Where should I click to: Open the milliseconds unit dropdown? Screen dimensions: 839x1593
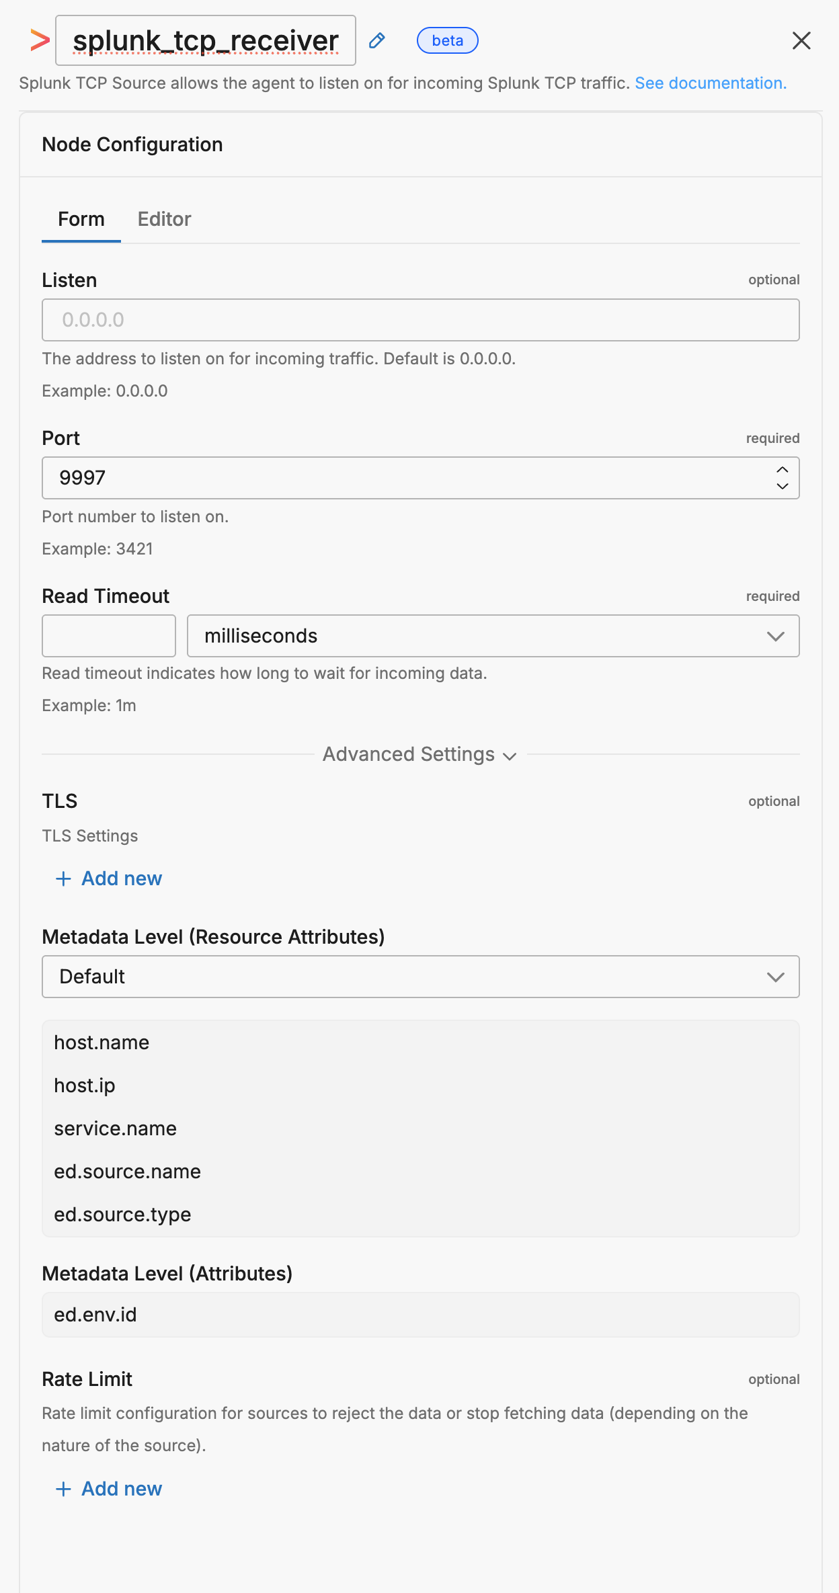click(x=493, y=636)
